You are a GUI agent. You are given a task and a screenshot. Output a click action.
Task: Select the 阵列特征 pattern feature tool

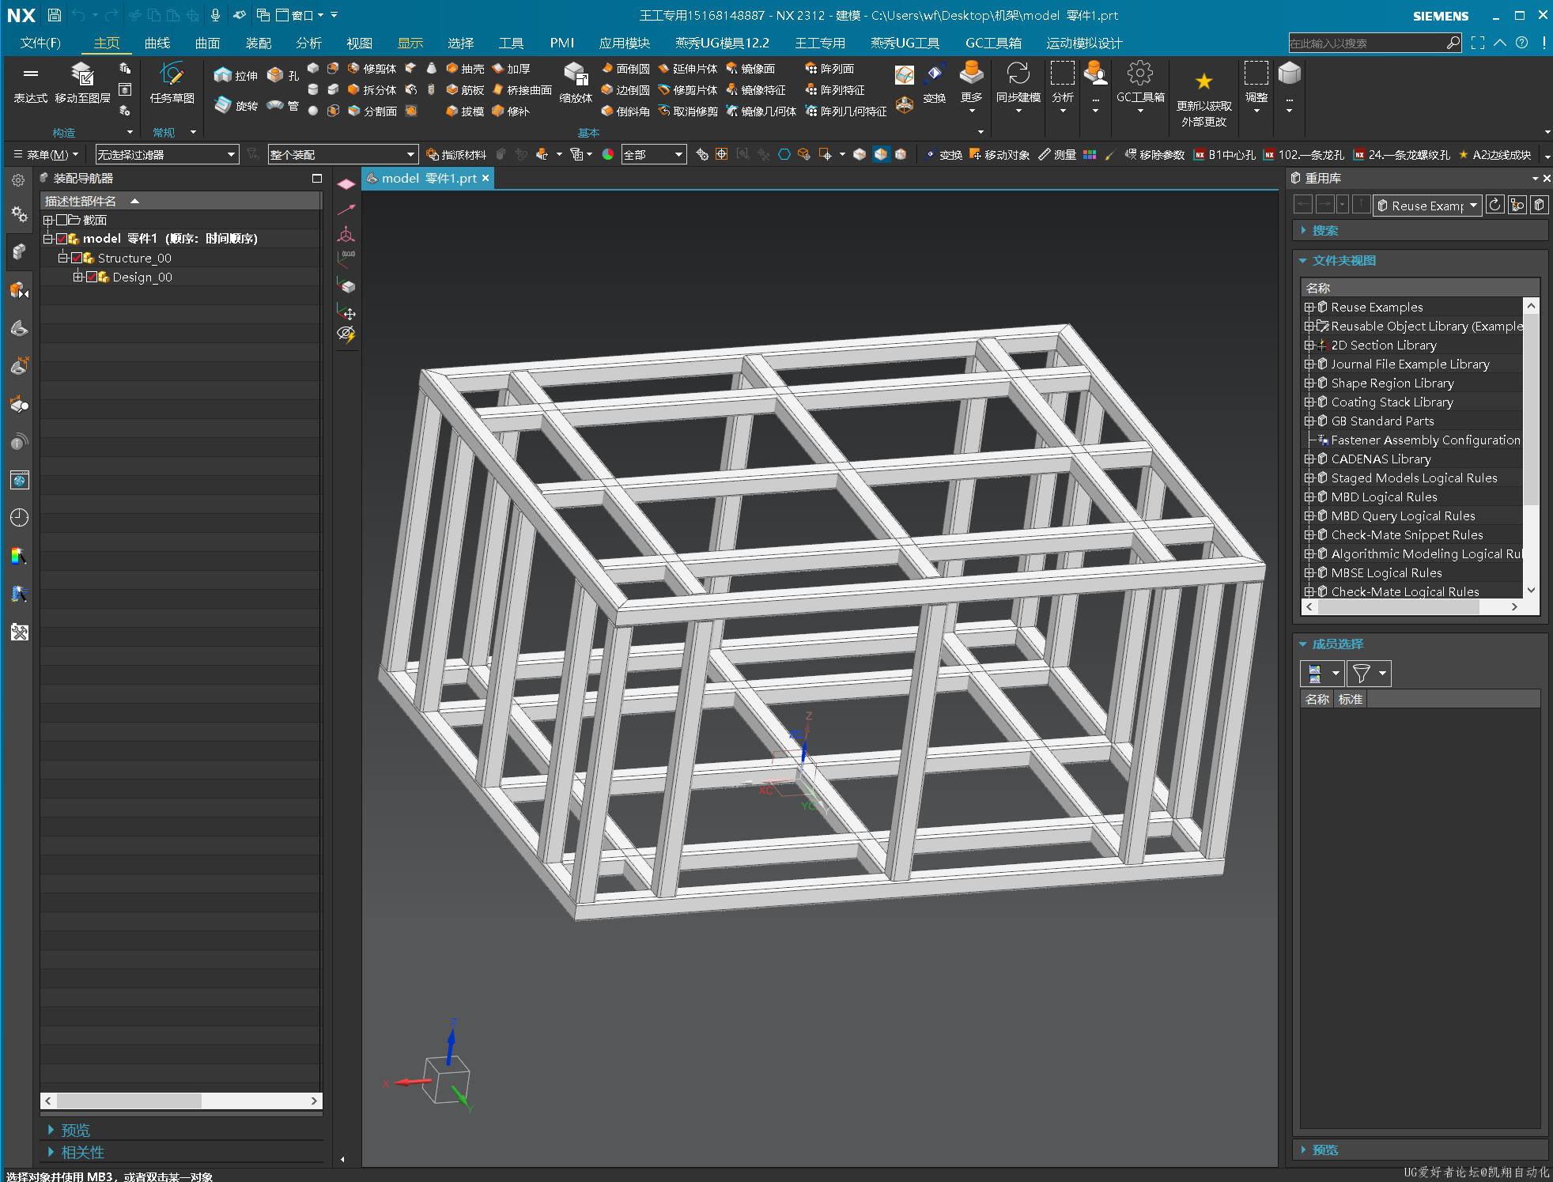[x=835, y=90]
